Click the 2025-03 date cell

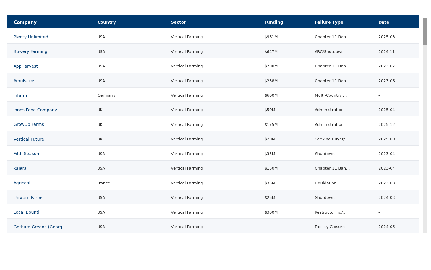387,37
